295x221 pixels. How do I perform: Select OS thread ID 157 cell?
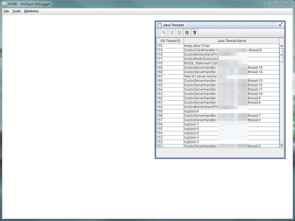(170, 120)
